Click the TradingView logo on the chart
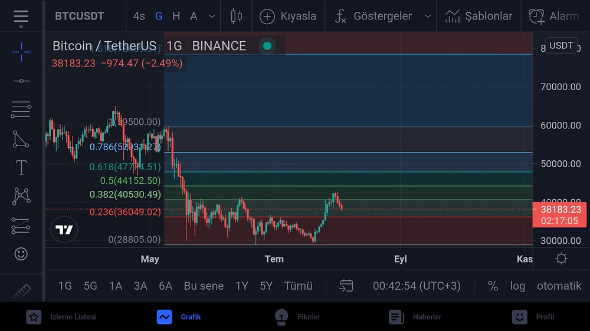Screen dimensions: 590x331 pyautogui.click(x=64, y=229)
